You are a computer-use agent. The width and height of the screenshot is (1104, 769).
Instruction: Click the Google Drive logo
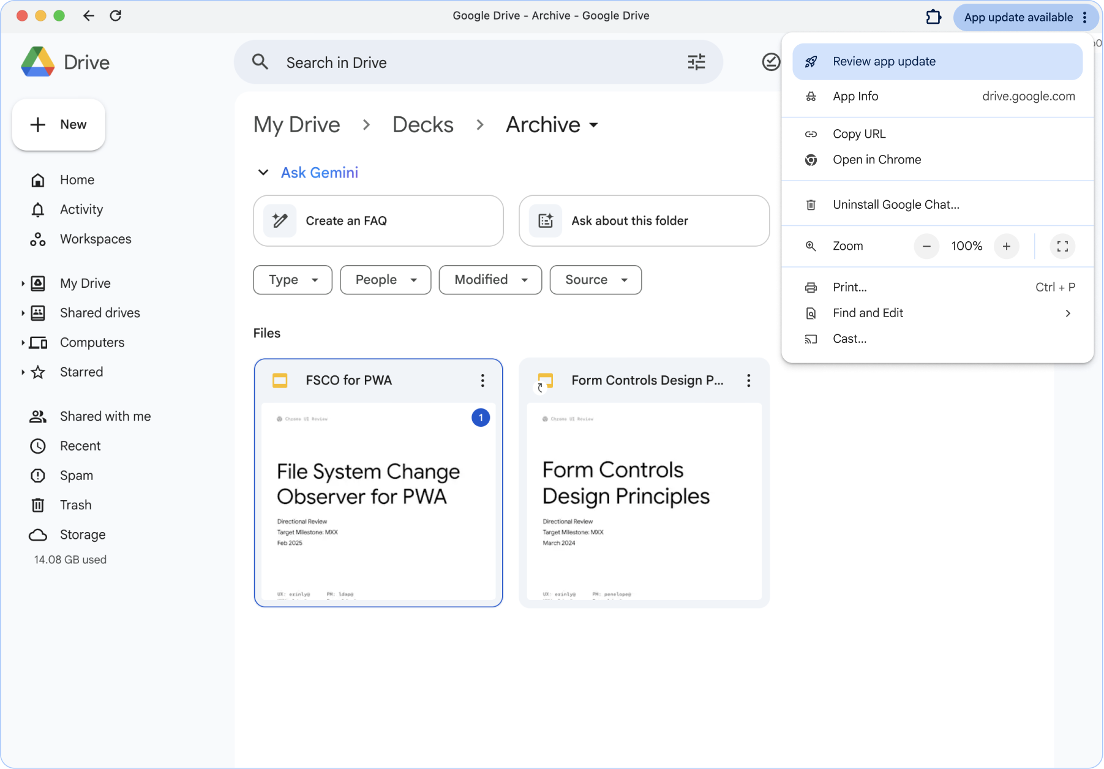[38, 62]
